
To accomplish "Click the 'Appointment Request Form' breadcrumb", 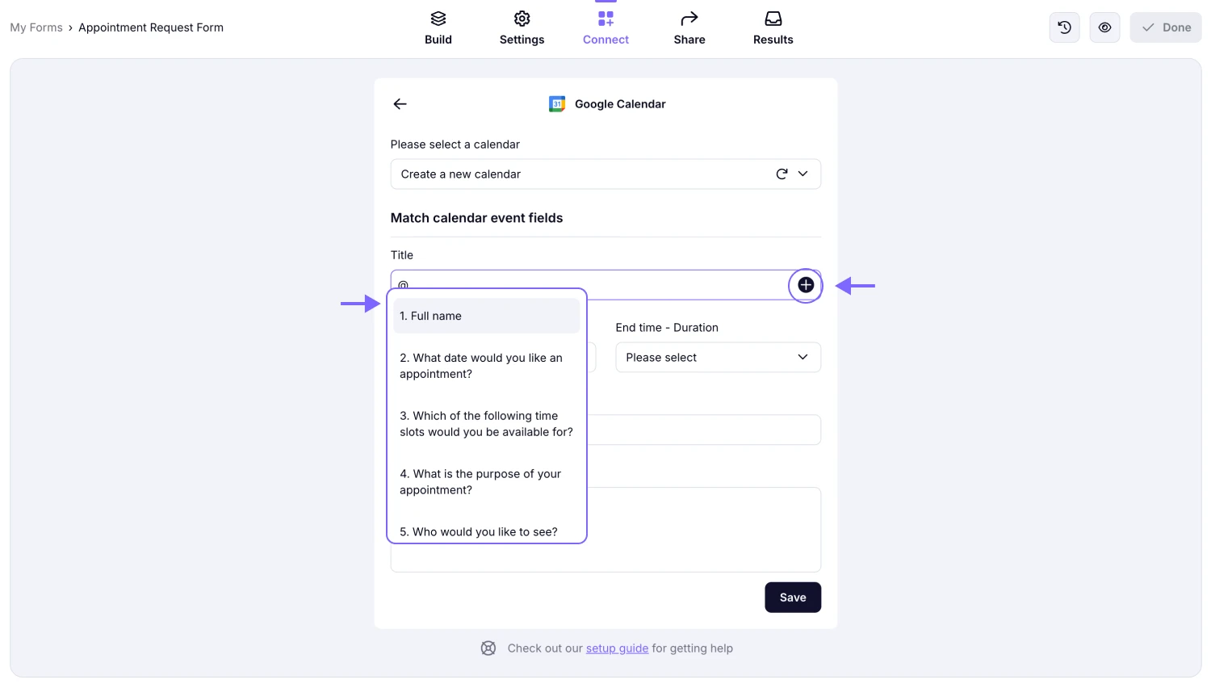I will (x=150, y=27).
